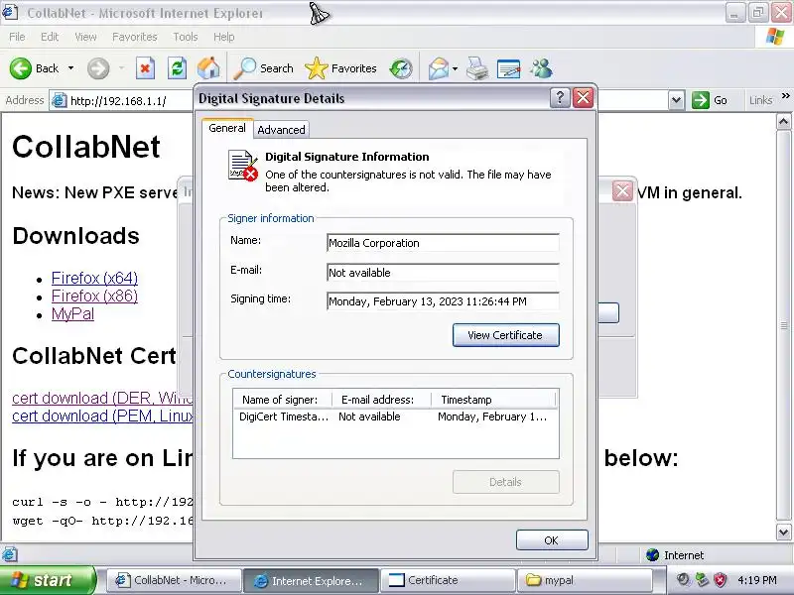This screenshot has height=595, width=794.
Task: Click OK in the signature dialog
Action: coord(552,539)
